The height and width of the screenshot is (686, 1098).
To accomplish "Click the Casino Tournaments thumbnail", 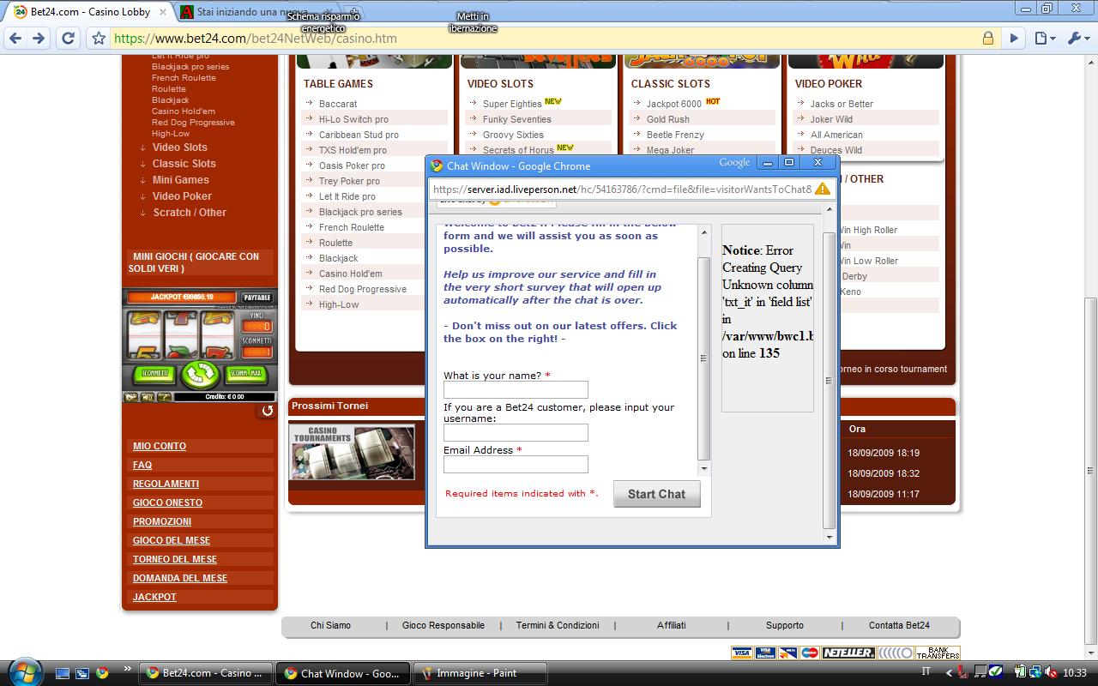I will [352, 452].
